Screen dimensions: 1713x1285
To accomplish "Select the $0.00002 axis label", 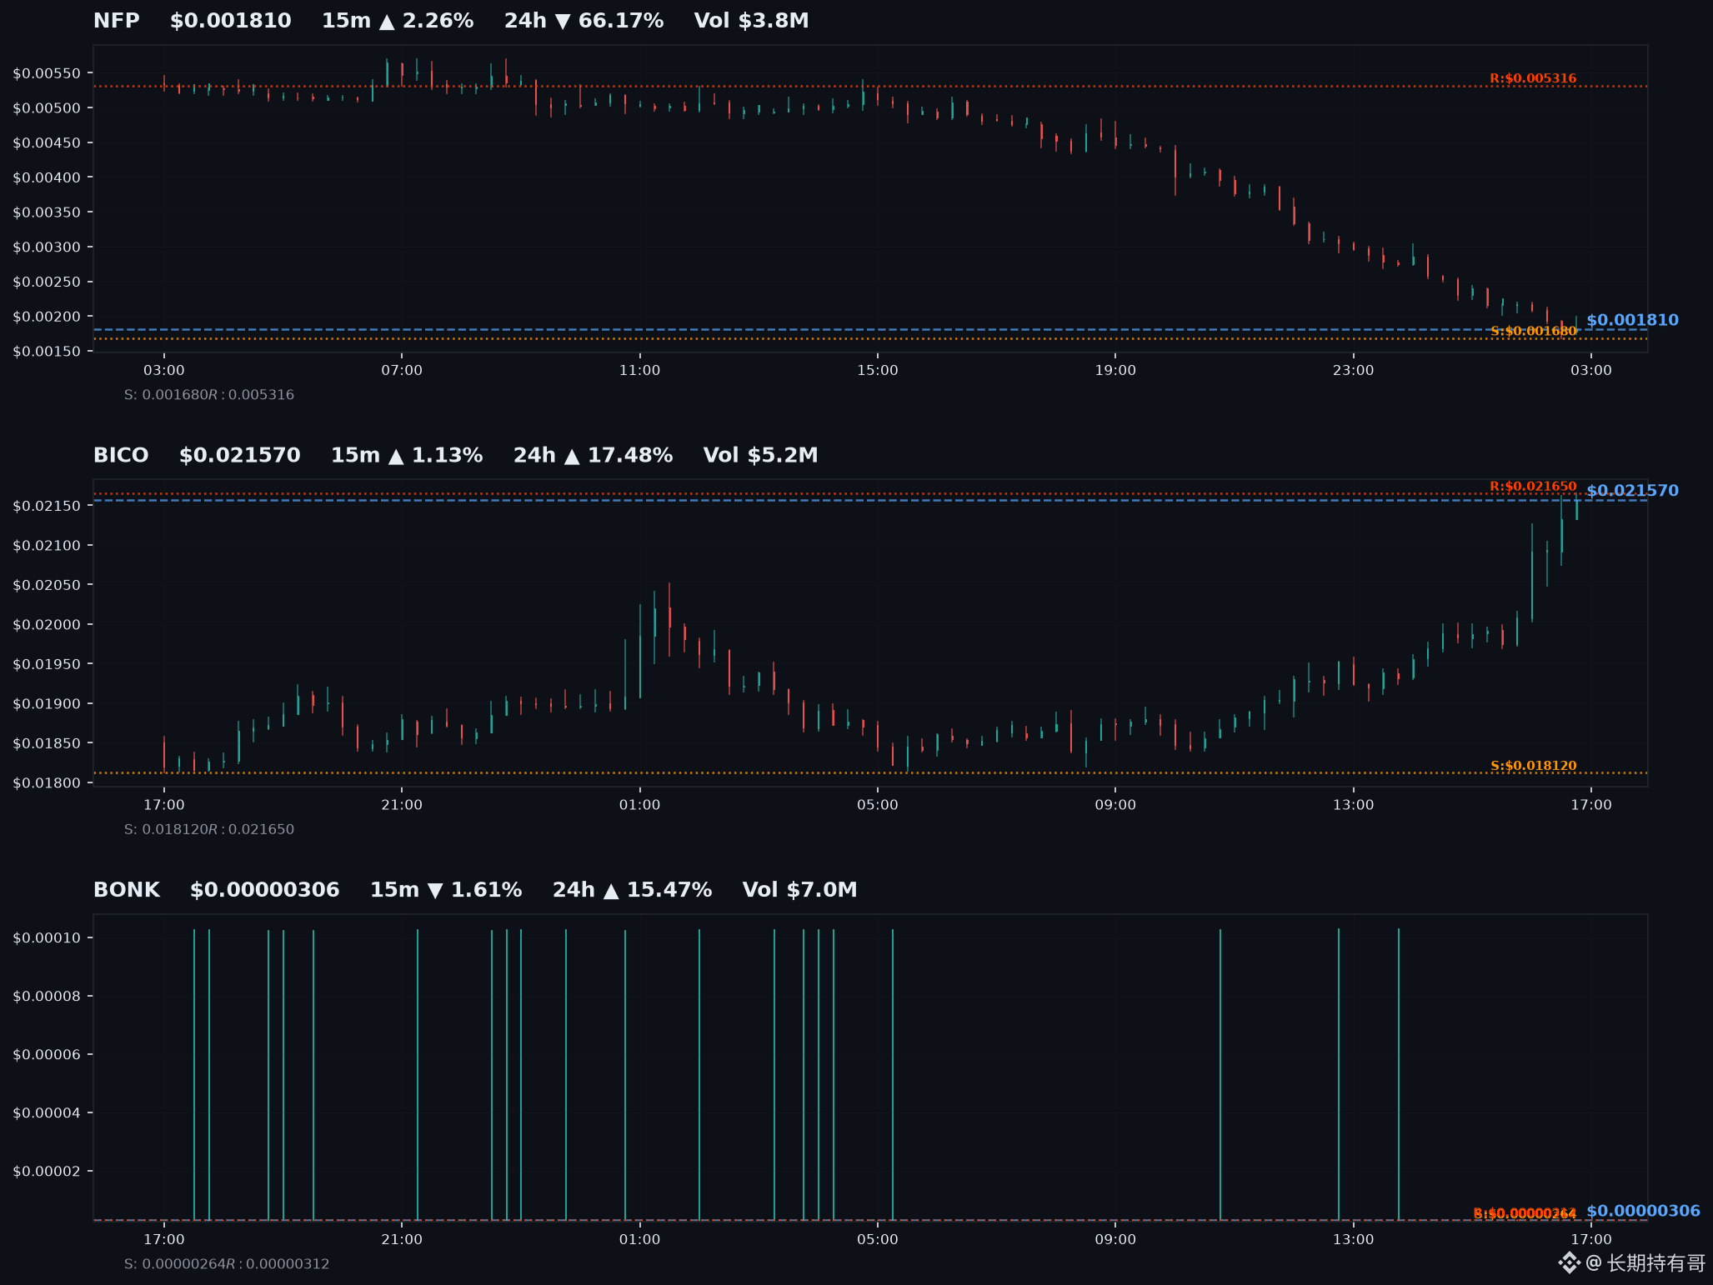I will point(47,1172).
